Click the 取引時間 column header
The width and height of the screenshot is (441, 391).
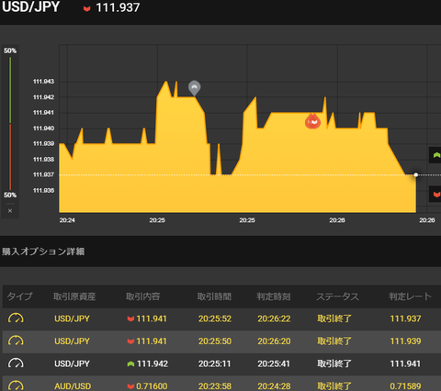(x=214, y=296)
